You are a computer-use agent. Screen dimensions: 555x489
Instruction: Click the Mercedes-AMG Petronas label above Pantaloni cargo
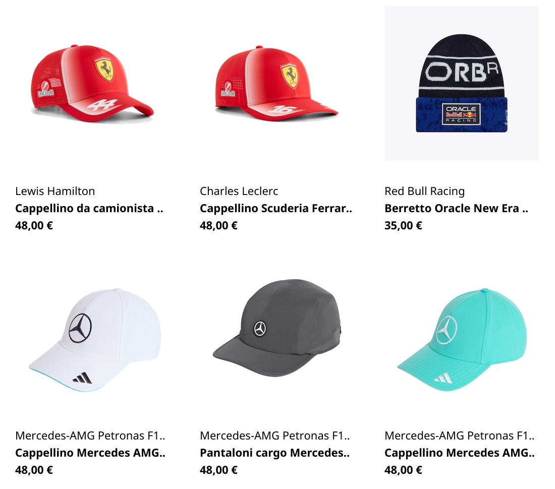(274, 435)
